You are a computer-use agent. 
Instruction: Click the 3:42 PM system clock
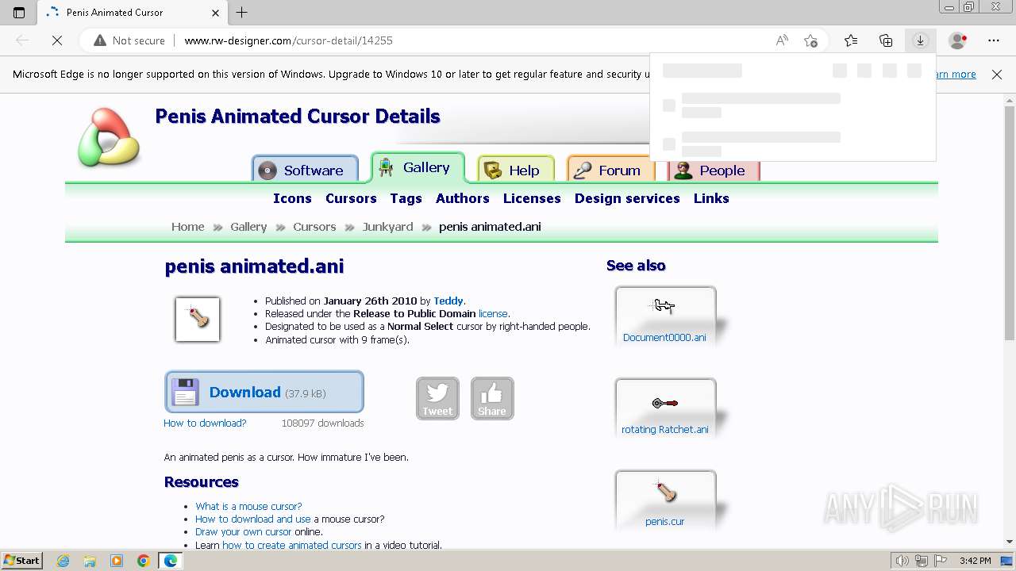pyautogui.click(x=975, y=561)
